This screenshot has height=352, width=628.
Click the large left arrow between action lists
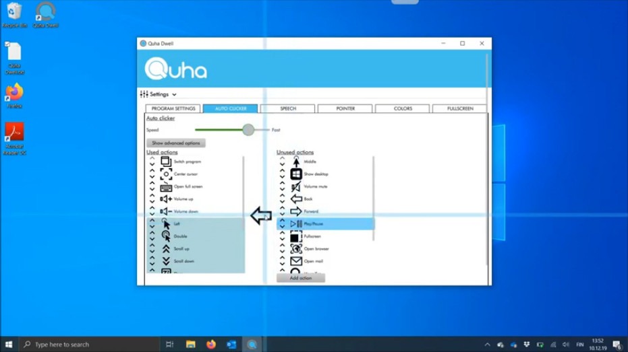coord(261,216)
